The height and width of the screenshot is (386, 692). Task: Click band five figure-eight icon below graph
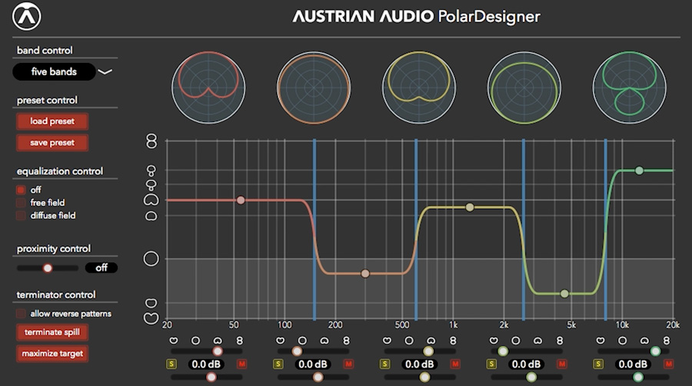coord(667,341)
